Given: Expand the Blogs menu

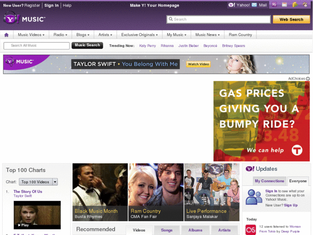Looking at the screenshot, I should tap(83, 35).
